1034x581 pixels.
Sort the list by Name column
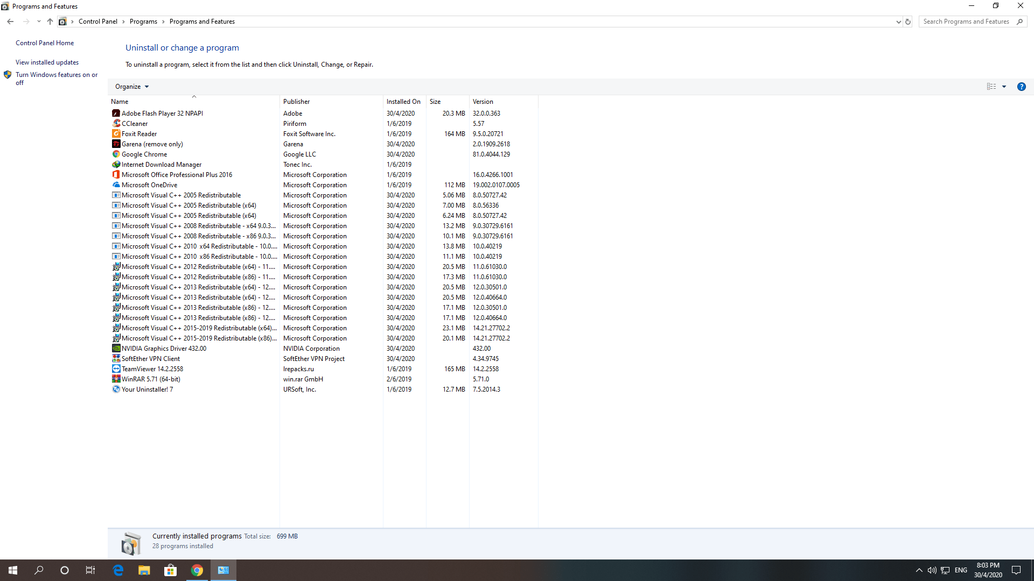(x=194, y=102)
